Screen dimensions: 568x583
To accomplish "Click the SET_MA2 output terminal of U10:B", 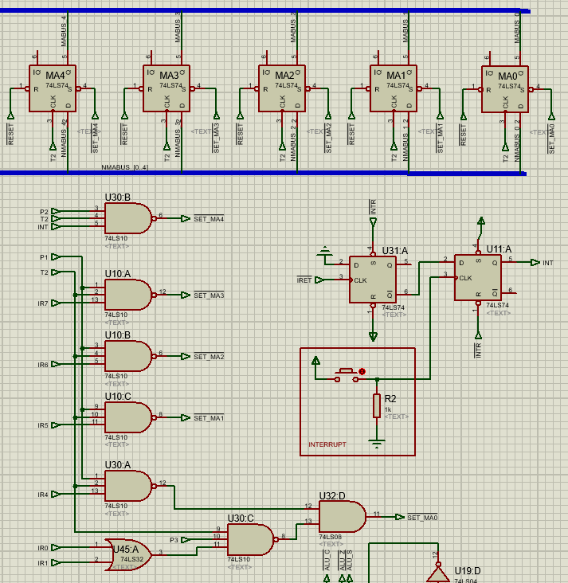I will click(x=186, y=357).
